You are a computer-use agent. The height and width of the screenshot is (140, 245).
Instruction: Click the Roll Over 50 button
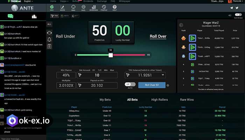[x=152, y=85]
